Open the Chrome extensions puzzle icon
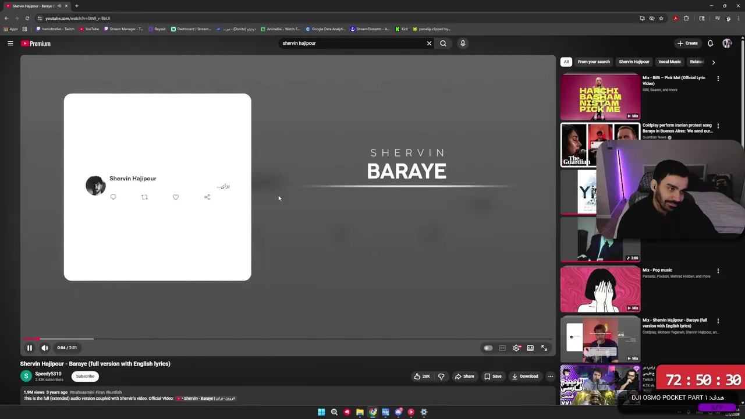 (686, 18)
